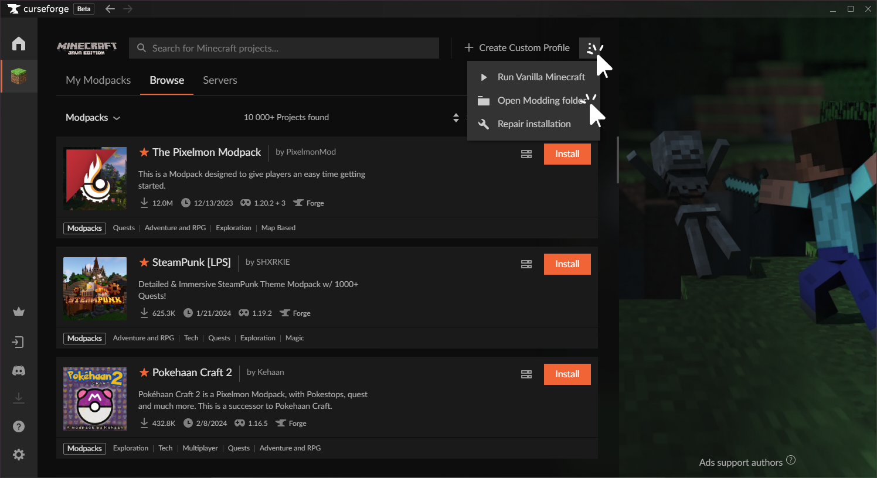877x478 pixels.
Task: Switch to the Servers tab
Action: (220, 80)
